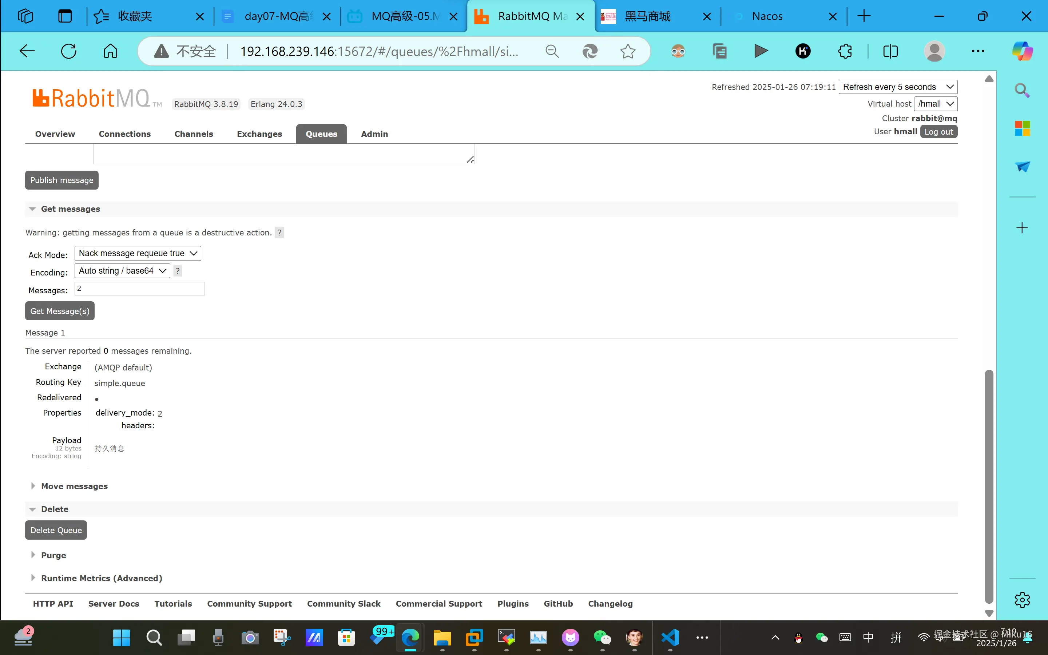Open Copilot icon in top-right corner
Screen dimensions: 1048x655
[x=1022, y=51]
